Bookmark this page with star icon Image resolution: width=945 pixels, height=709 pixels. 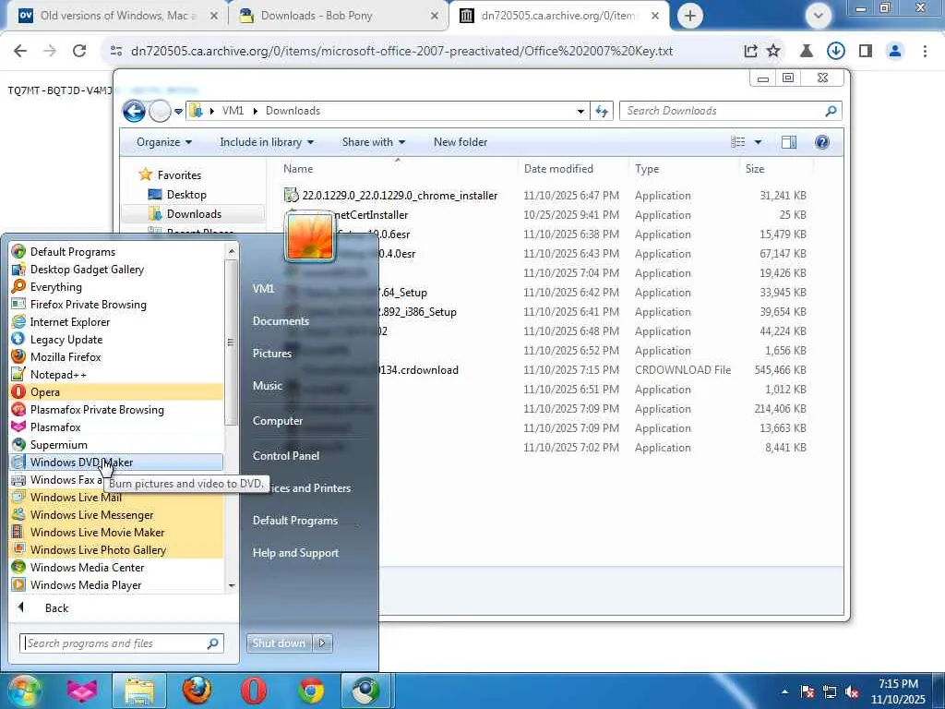(773, 51)
